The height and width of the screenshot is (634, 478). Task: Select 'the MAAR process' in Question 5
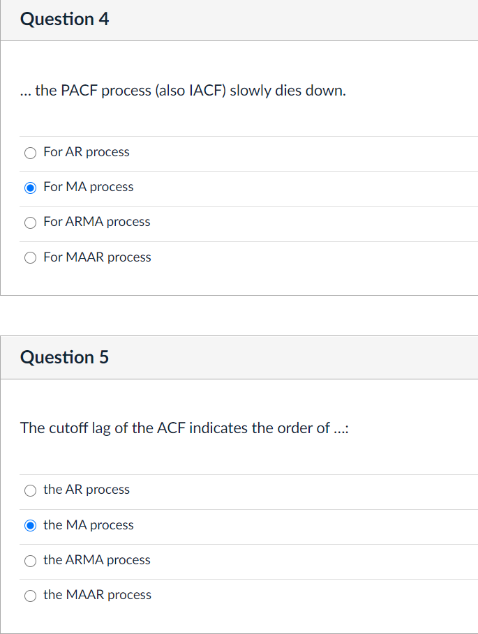[x=30, y=596]
